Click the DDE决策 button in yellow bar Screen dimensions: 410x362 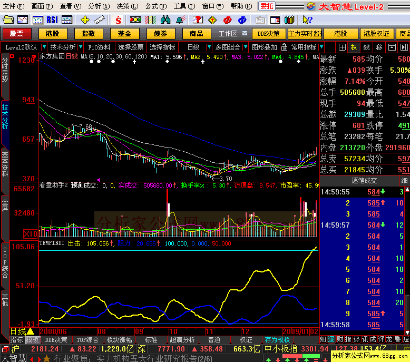[269, 33]
